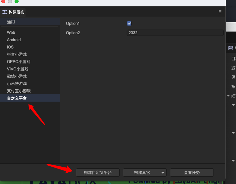The width and height of the screenshot is (236, 184).
Task: Select 通用 in the platform list
Action: [11, 22]
